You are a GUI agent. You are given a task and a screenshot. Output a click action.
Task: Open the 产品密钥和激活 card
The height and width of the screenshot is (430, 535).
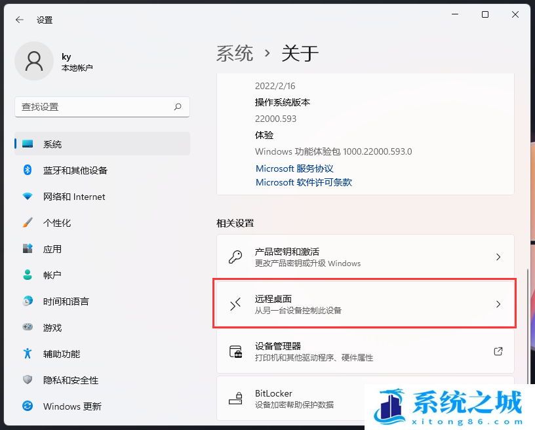point(365,257)
